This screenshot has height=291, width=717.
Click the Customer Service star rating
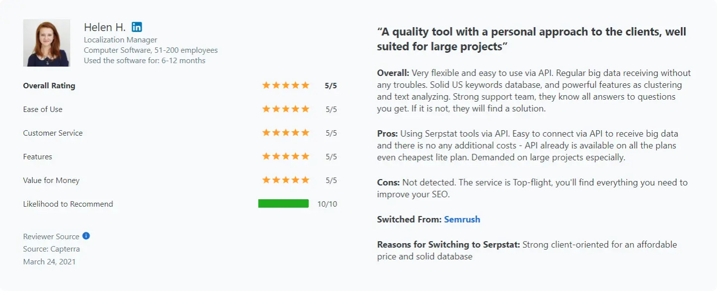[285, 133]
